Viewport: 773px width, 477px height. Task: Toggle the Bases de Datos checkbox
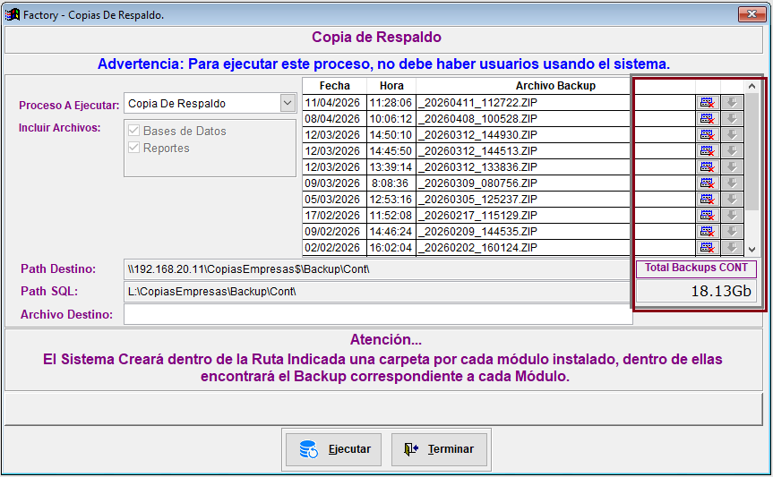(x=135, y=131)
